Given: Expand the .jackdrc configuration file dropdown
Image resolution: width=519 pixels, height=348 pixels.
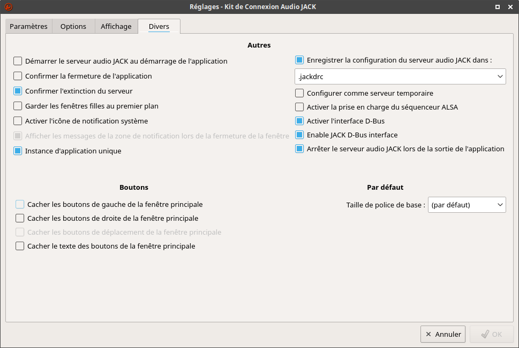Looking at the screenshot, I should point(500,77).
